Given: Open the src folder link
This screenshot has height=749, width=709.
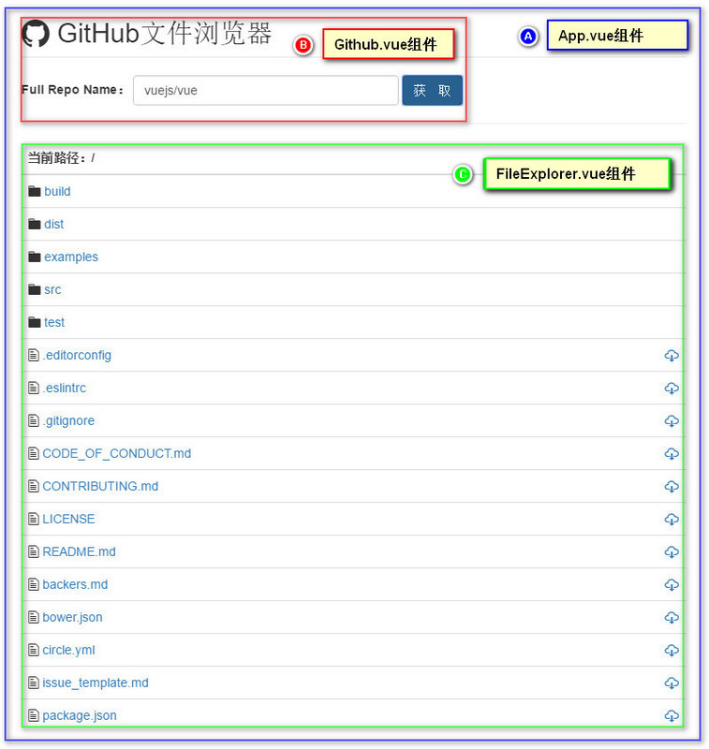Looking at the screenshot, I should click(52, 289).
